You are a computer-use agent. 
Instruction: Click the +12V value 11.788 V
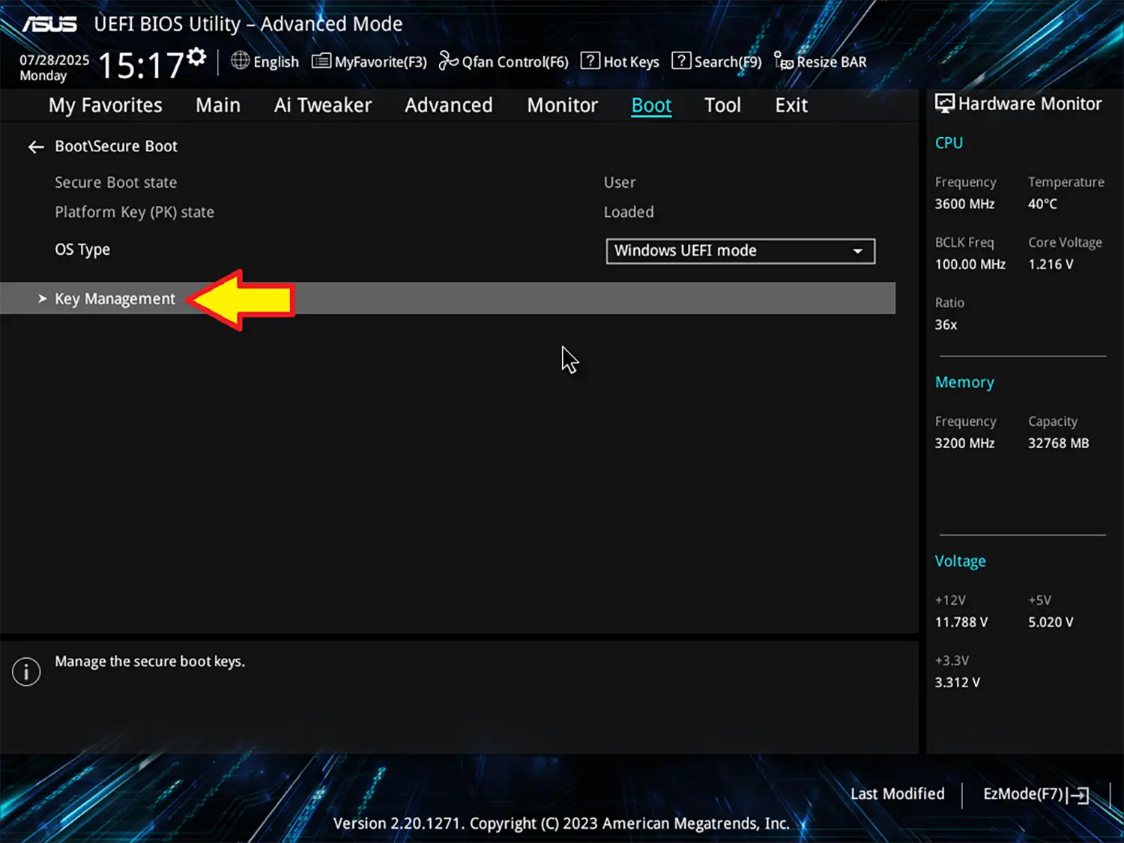click(961, 623)
